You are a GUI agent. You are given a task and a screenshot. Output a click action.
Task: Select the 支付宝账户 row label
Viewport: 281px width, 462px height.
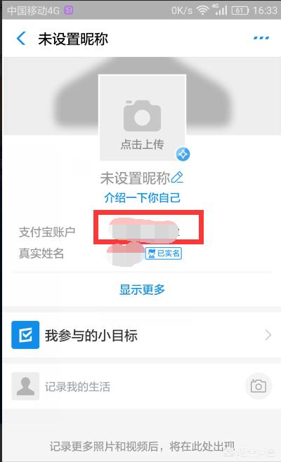(47, 232)
